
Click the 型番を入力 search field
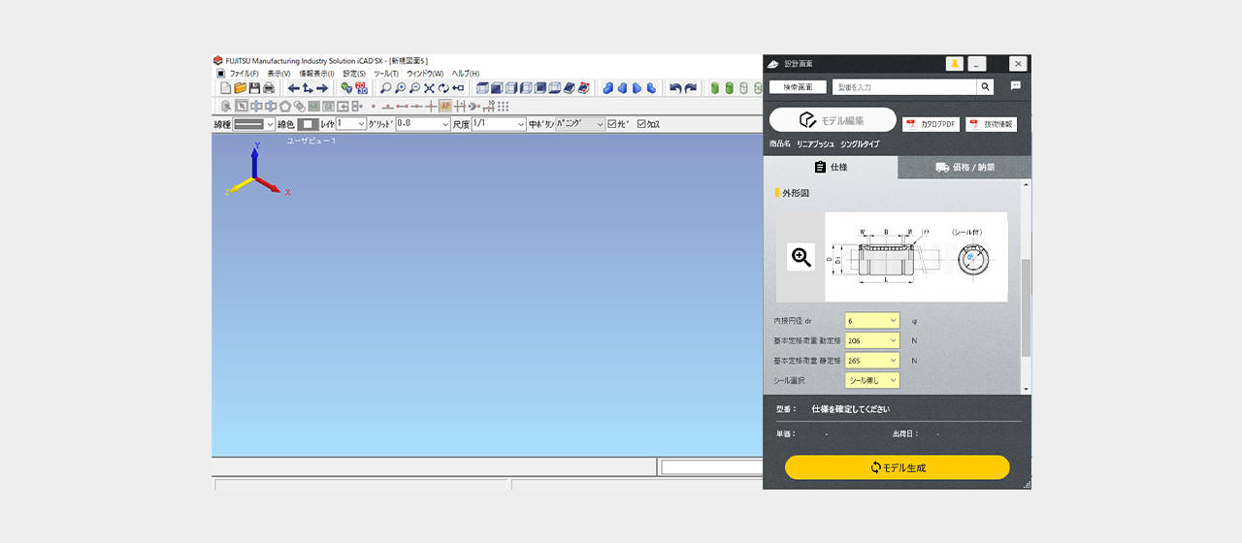(904, 87)
